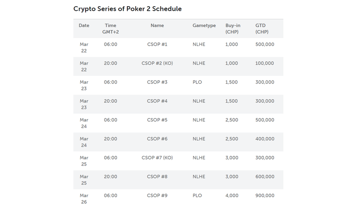
Task: Select the CSOP #7 (KO) event name
Action: pos(157,158)
